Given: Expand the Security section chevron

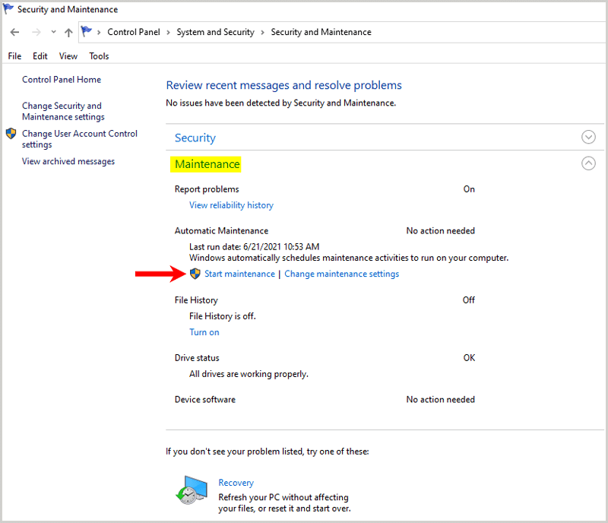Looking at the screenshot, I should point(588,138).
